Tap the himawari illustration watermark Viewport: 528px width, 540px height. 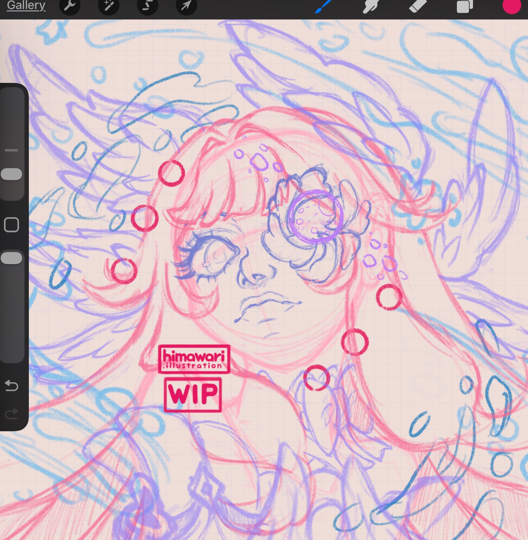pyautogui.click(x=194, y=359)
